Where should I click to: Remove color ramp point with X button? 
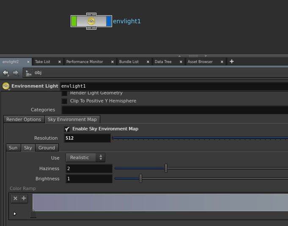pyautogui.click(x=15, y=198)
